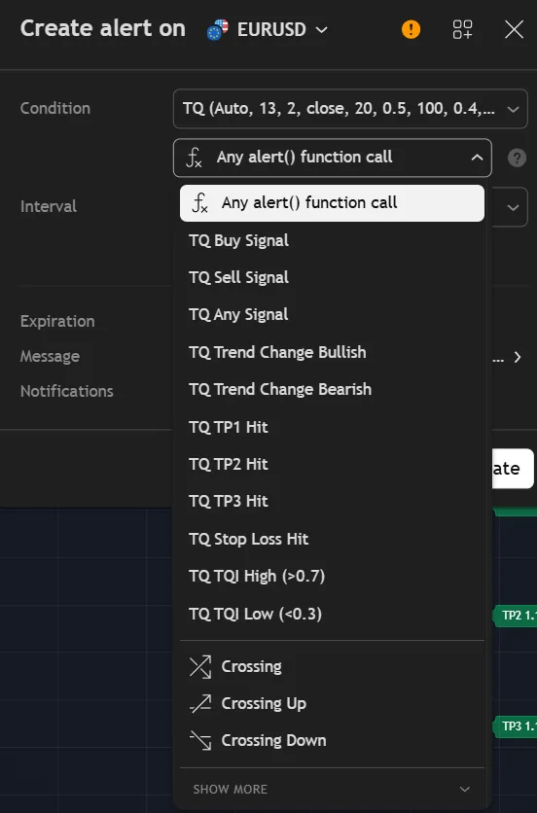Open the TQ indicator Condition dropdown
The image size is (537, 813).
pos(350,108)
